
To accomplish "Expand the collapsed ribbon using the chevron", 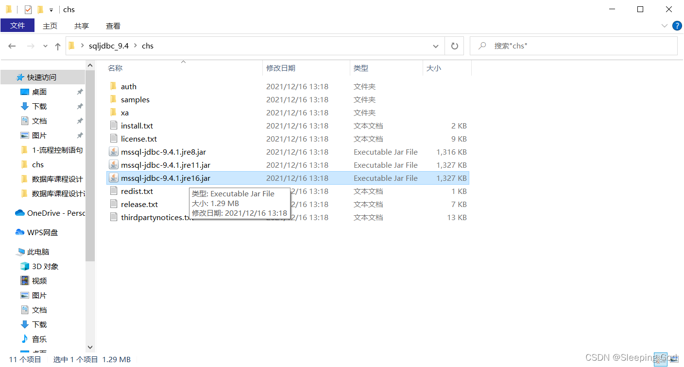I will click(x=665, y=26).
